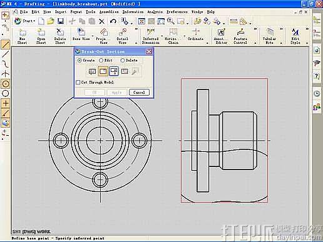
Task: Click the Cancel button in dialog
Action: point(139,92)
